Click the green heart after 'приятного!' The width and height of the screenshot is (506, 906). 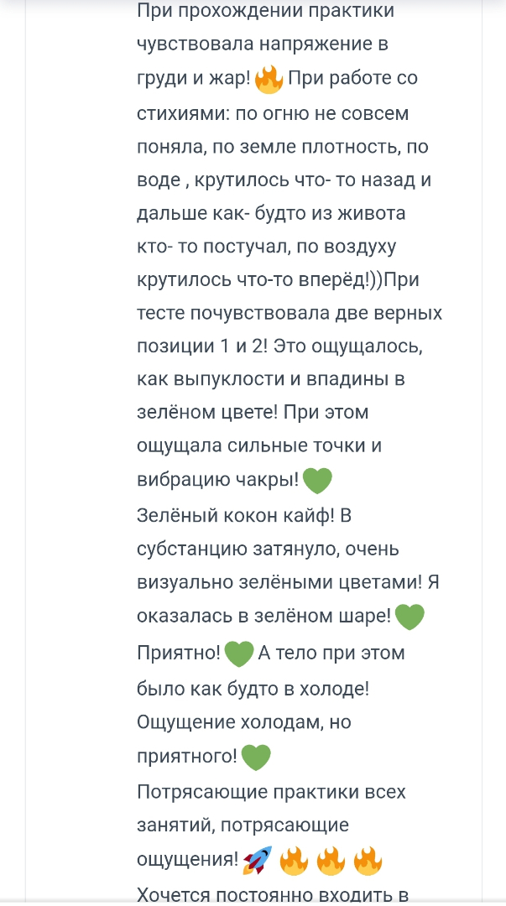click(x=256, y=757)
